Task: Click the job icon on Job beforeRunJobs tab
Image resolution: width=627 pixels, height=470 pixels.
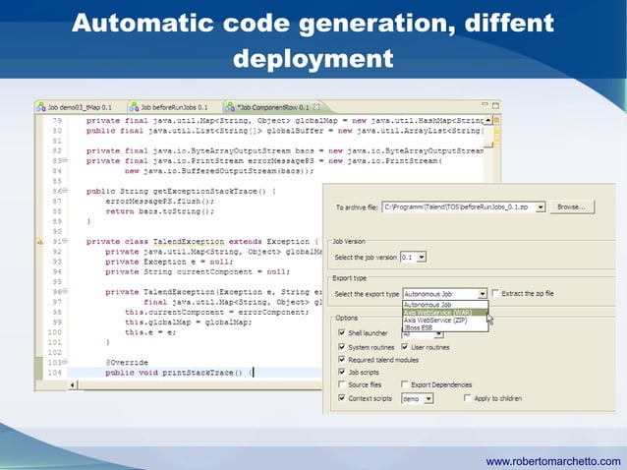Action: 133,106
